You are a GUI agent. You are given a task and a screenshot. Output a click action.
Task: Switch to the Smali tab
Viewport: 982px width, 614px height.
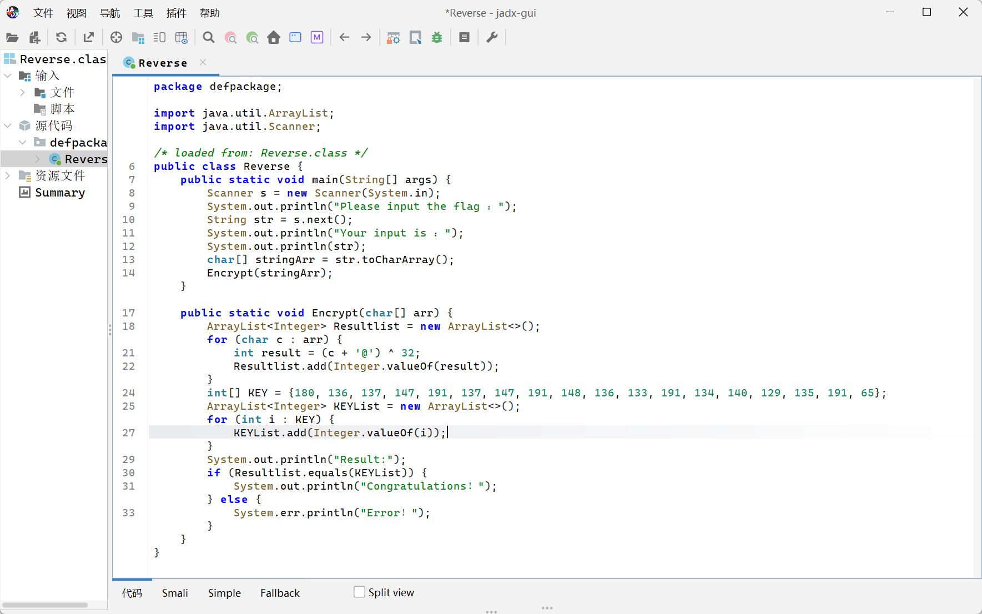pos(175,593)
